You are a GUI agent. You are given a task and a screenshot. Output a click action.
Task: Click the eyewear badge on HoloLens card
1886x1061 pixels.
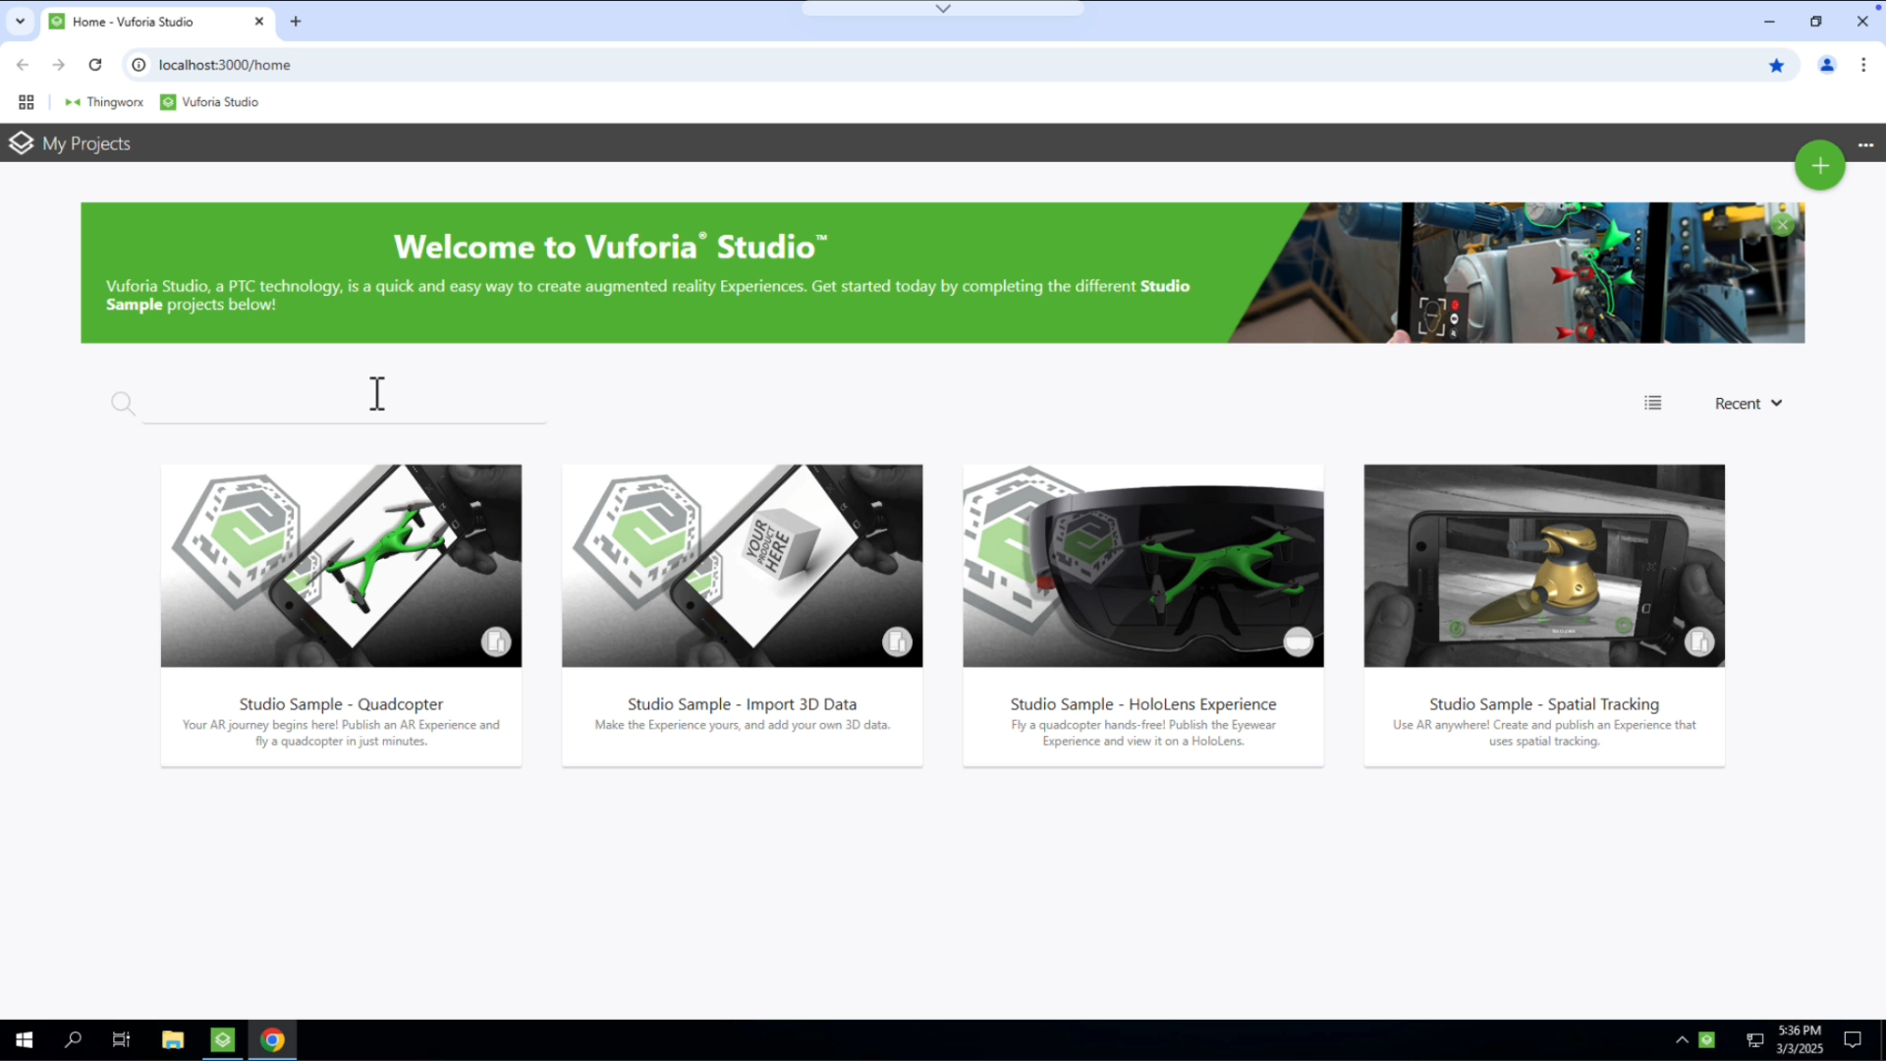click(x=1298, y=642)
